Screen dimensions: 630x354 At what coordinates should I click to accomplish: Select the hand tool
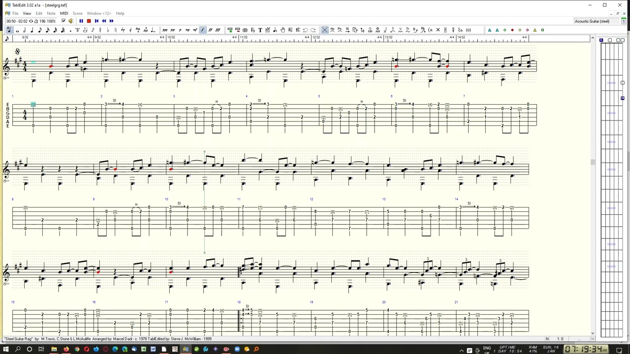pyautogui.click(x=283, y=30)
